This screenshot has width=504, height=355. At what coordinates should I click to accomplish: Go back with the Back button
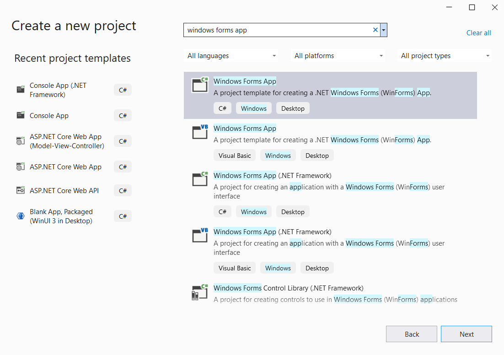pyautogui.click(x=412, y=334)
